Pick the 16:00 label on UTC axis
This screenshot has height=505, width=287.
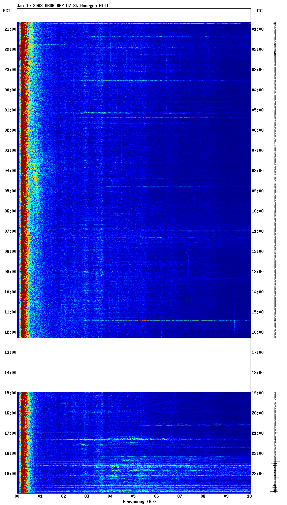[x=258, y=332]
